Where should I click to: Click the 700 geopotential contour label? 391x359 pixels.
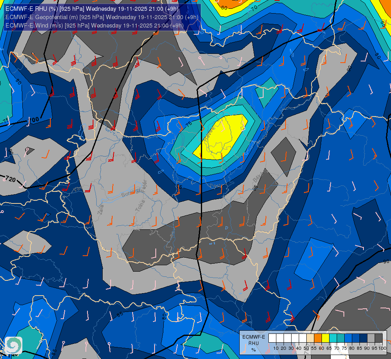34,120
